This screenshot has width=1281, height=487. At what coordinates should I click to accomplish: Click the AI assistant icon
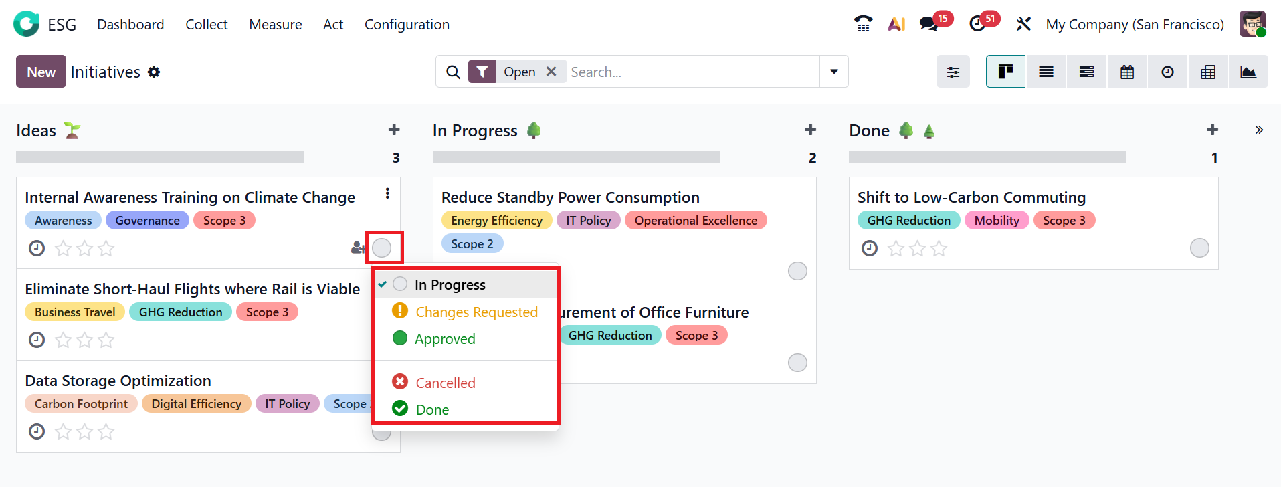[x=896, y=24]
